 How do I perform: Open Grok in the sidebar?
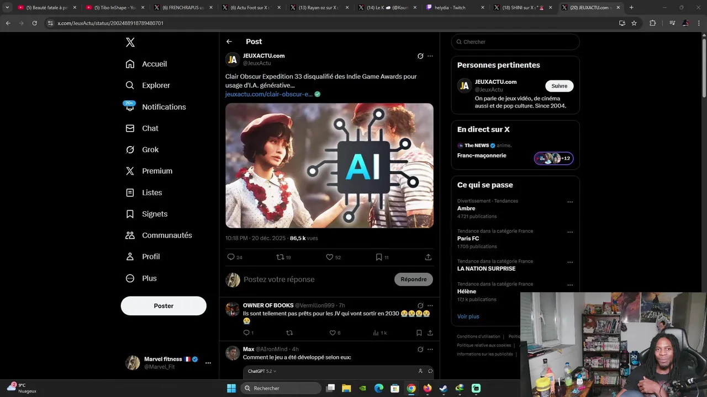point(142,149)
